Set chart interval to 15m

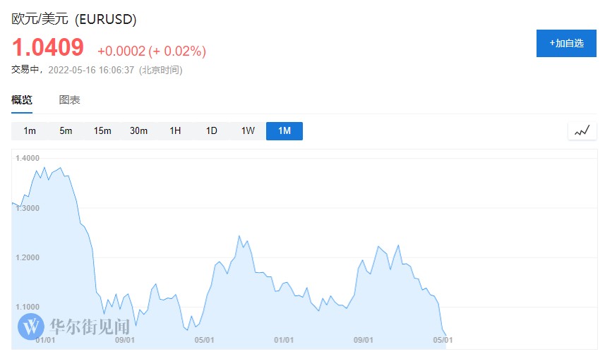pyautogui.click(x=102, y=131)
